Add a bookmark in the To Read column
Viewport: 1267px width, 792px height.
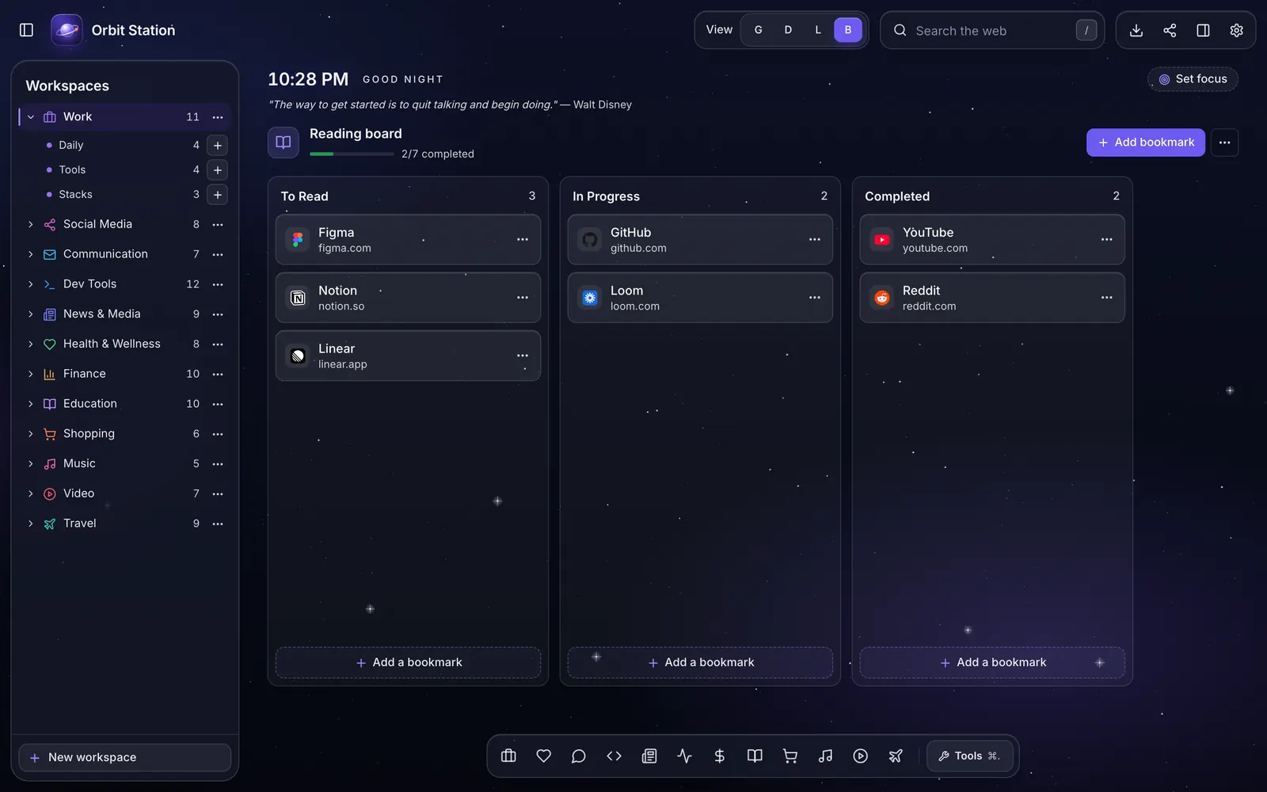[409, 663]
